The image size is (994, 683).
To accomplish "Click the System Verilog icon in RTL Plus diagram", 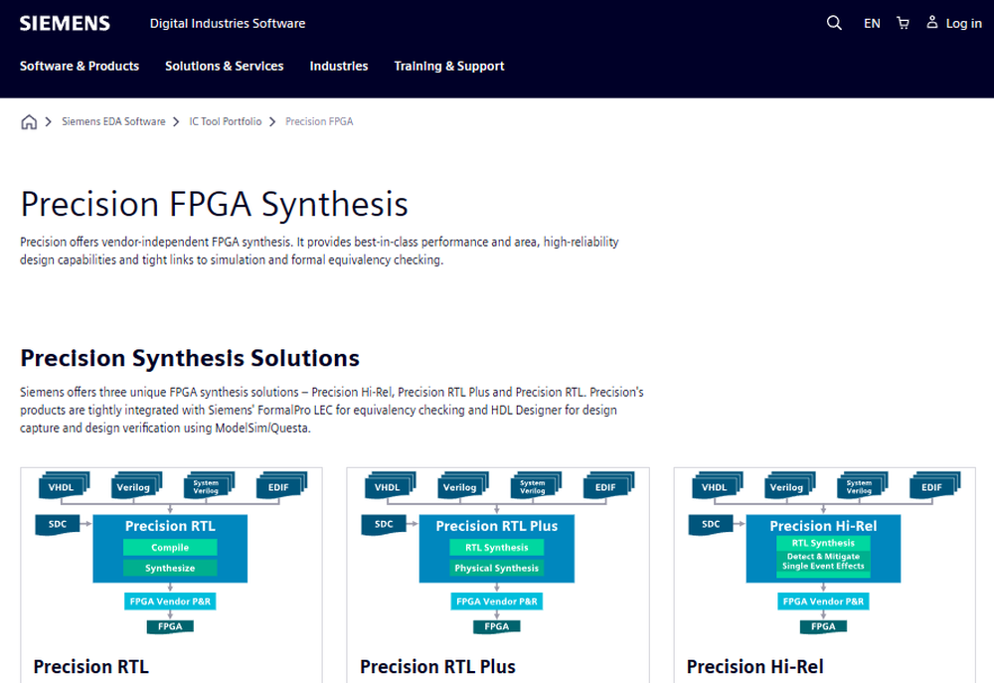I will click(x=536, y=486).
